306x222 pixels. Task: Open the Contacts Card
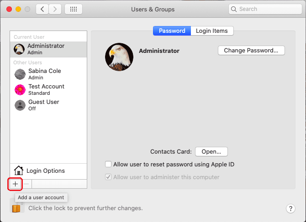211,151
